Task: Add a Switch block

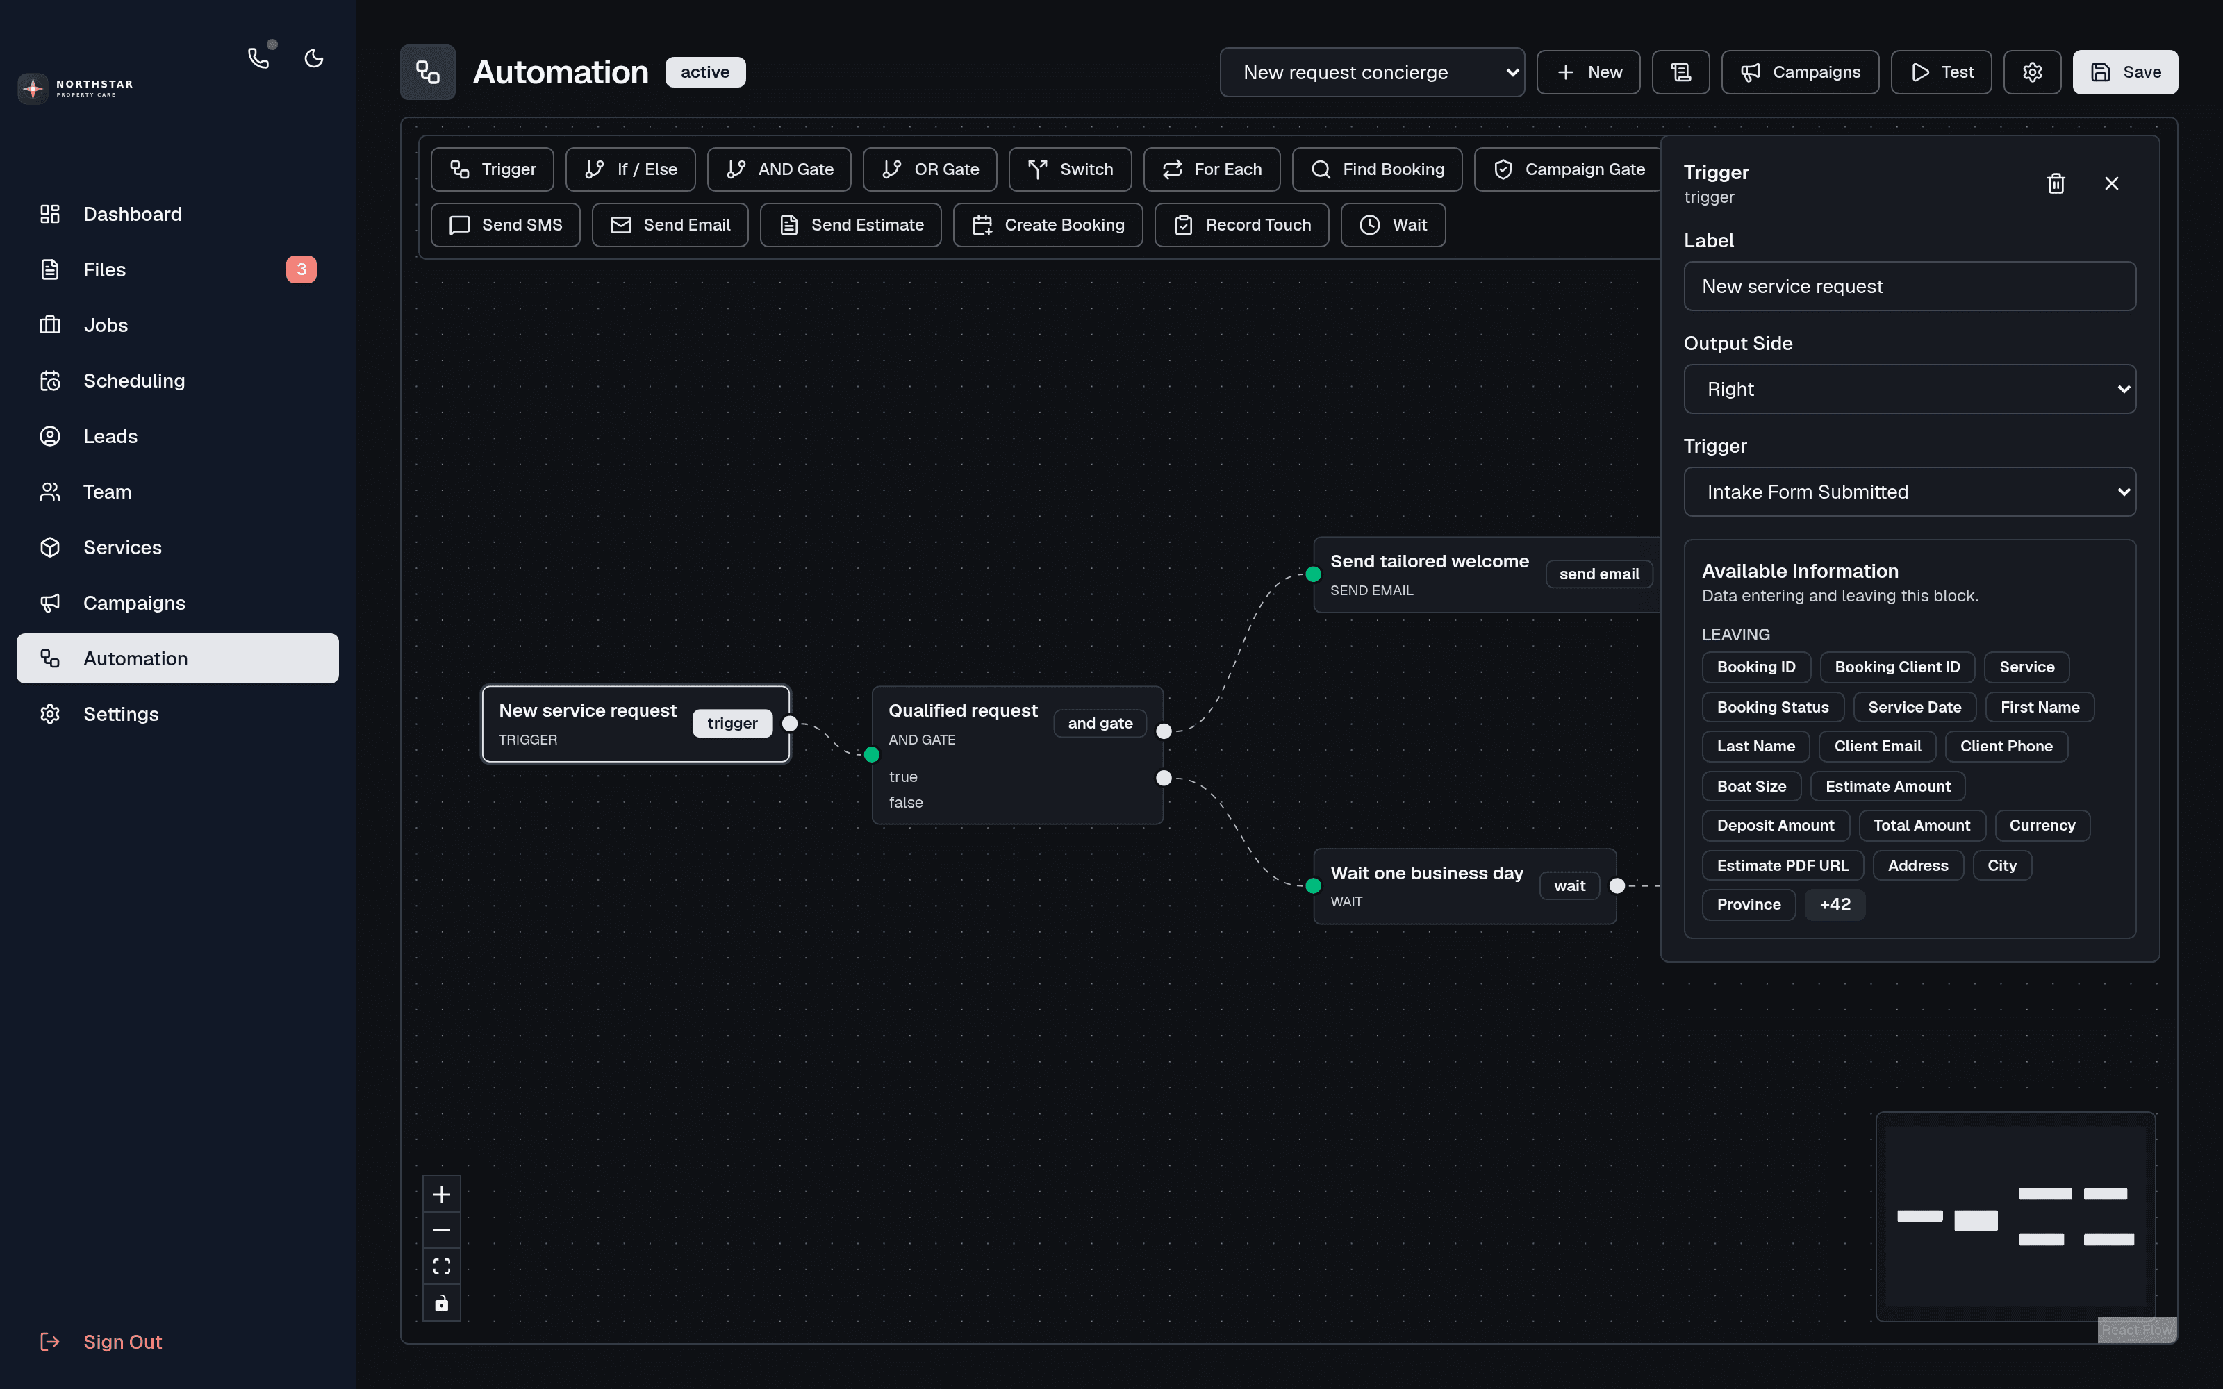Action: [1070, 169]
